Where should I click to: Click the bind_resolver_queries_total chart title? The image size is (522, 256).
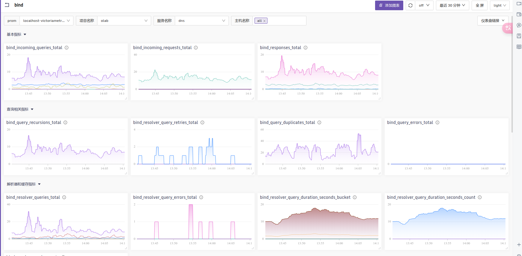coord(33,197)
